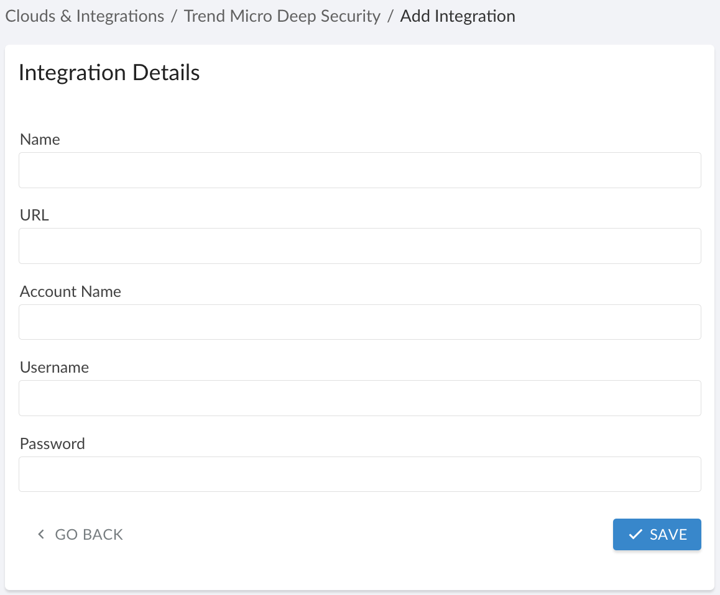Click the SAVE button

657,534
